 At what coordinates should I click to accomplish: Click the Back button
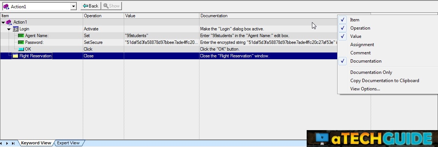coord(91,6)
